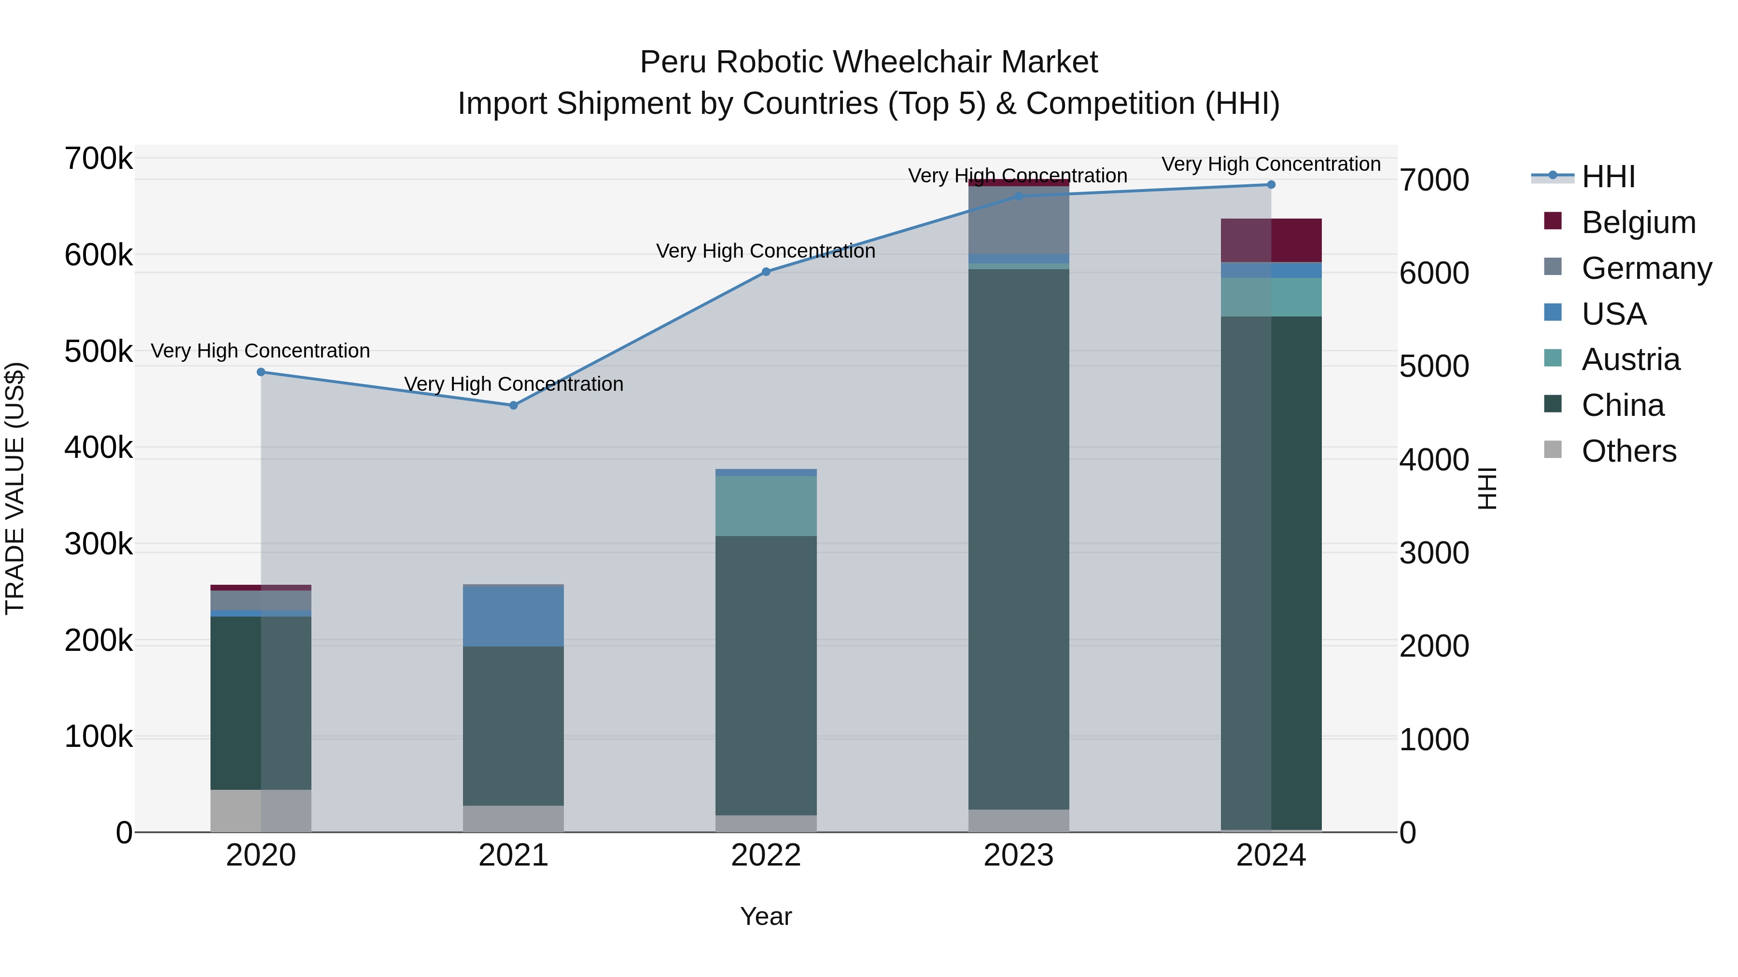The image size is (1738, 977).
Task: Click the Others gray legend swatch
Action: coord(1553,450)
